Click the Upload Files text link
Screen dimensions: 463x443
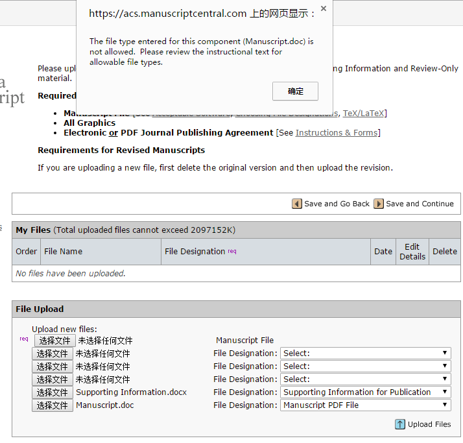429,424
